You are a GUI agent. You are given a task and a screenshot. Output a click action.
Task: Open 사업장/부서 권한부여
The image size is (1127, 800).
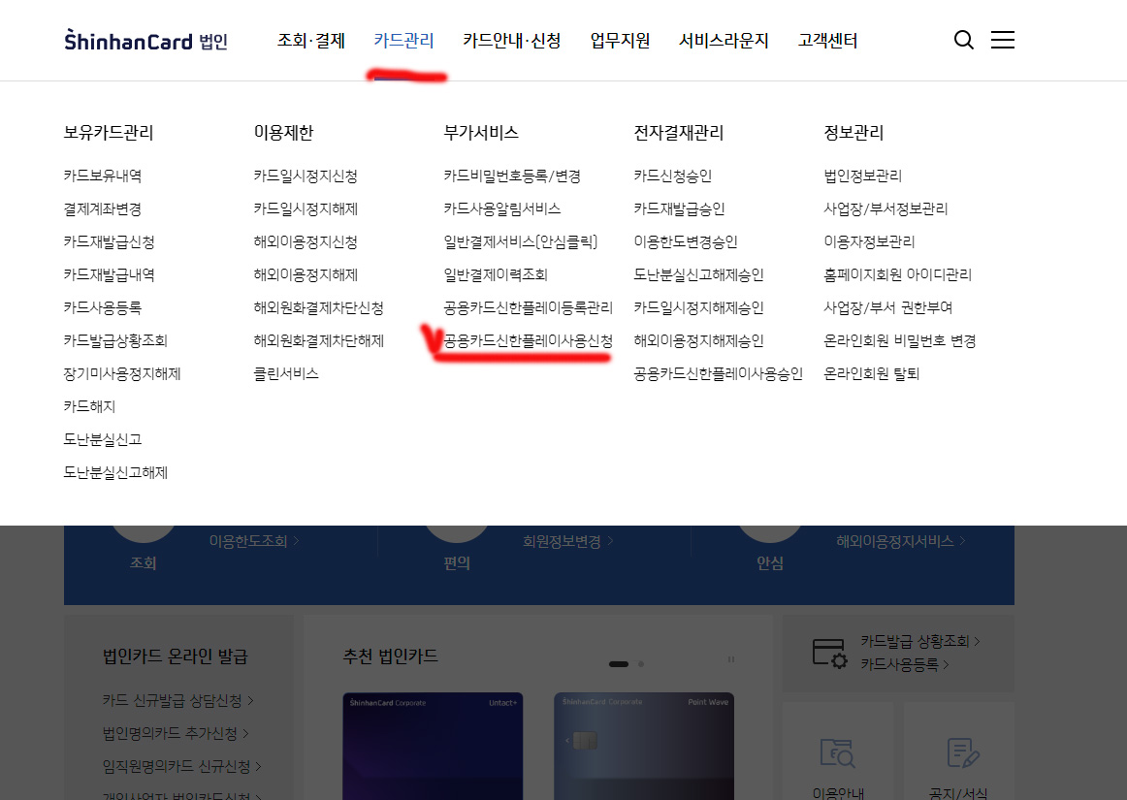pyautogui.click(x=887, y=307)
